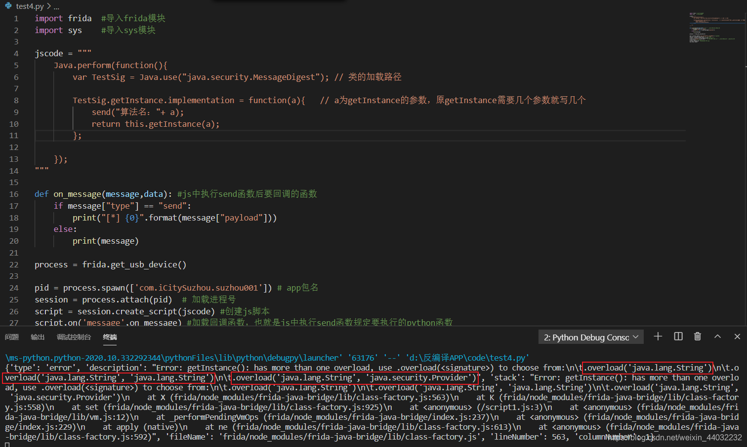Click 'print(message)' on line 20
The height and width of the screenshot is (447, 747).
106,241
